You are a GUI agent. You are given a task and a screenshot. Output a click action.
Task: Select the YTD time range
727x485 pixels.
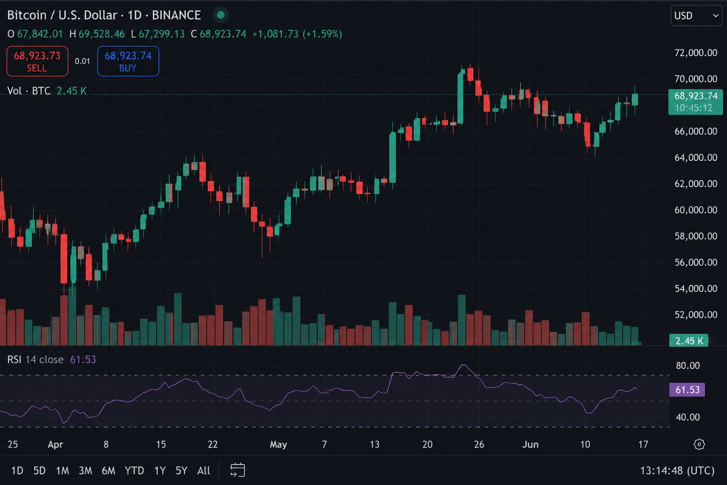coord(134,471)
